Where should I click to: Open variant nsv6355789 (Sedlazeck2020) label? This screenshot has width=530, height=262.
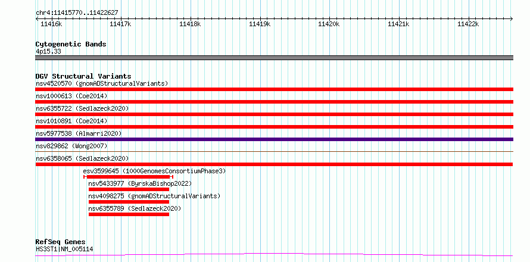coord(135,208)
